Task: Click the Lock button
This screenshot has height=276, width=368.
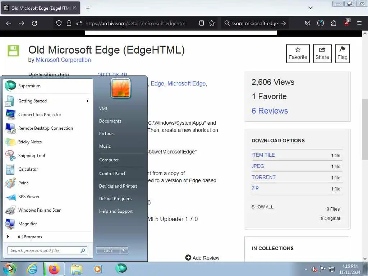Action: 108,250
